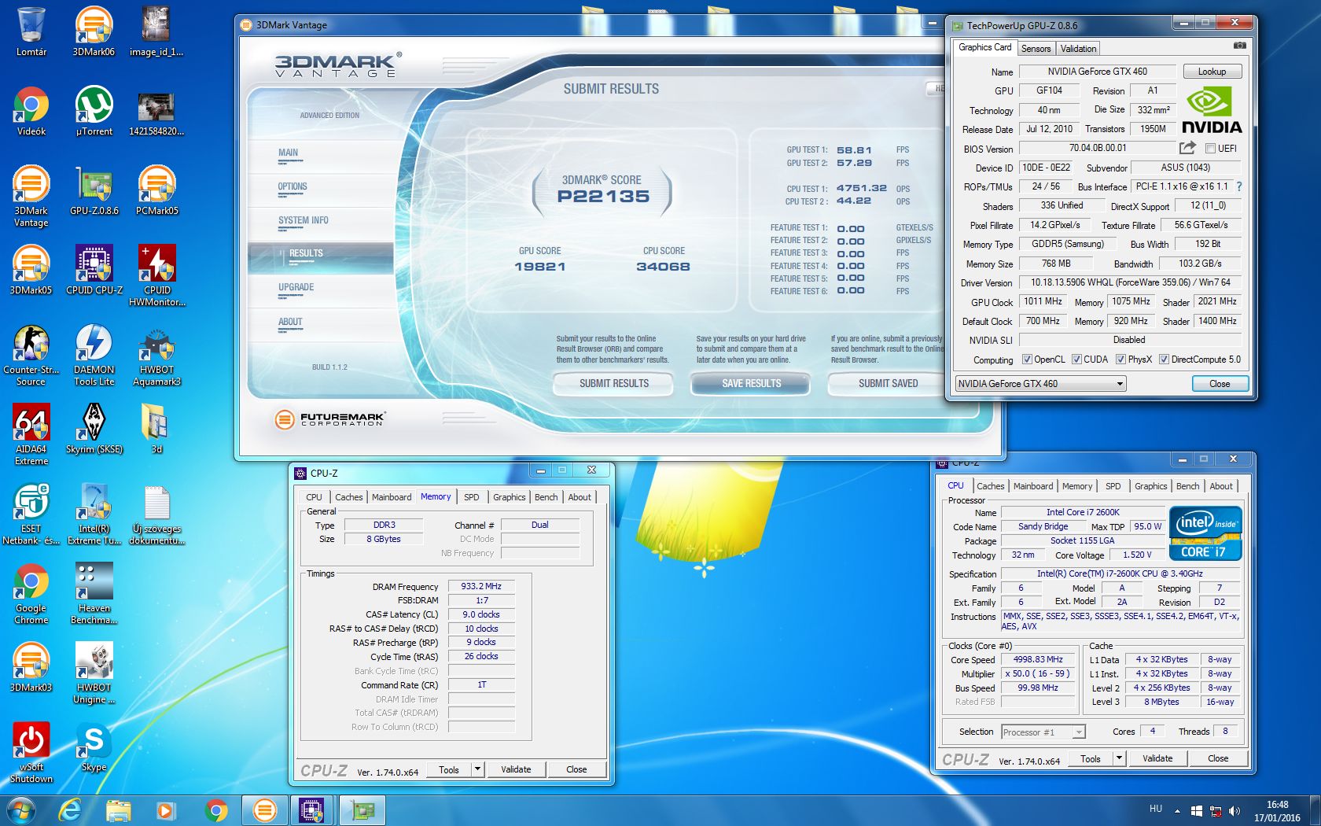Click the BIOS export share icon
The image size is (1321, 826).
pyautogui.click(x=1187, y=148)
